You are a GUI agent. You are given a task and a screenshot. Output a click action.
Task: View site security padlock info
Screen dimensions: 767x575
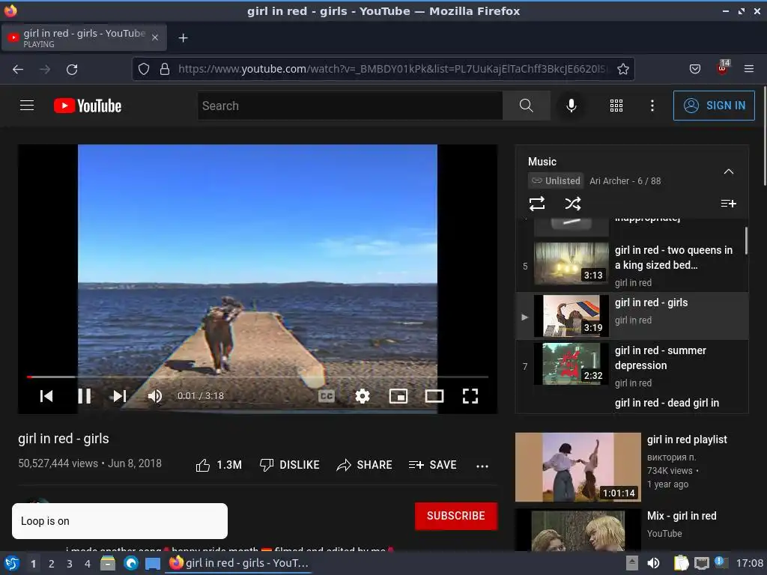pyautogui.click(x=165, y=69)
